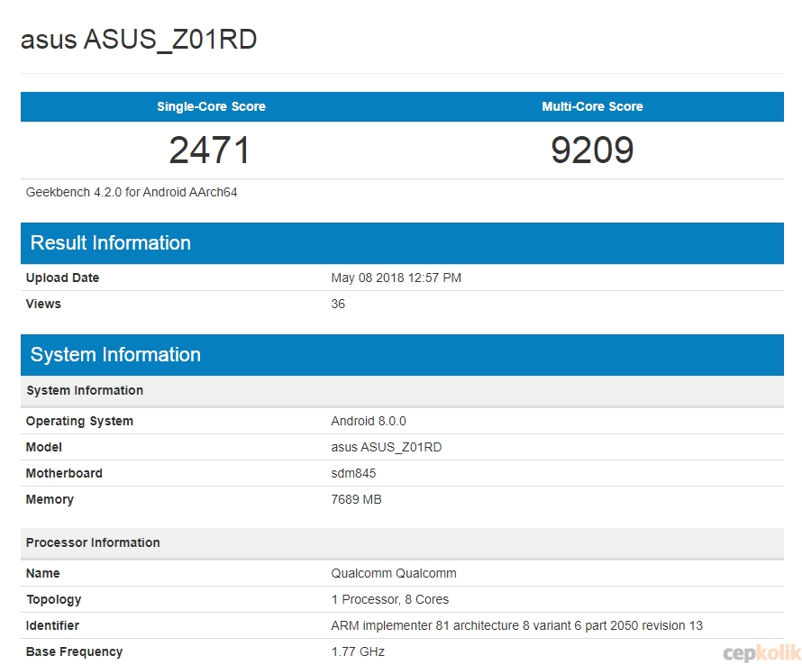Select the Name label
This screenshot has height=665, width=802.
point(43,573)
